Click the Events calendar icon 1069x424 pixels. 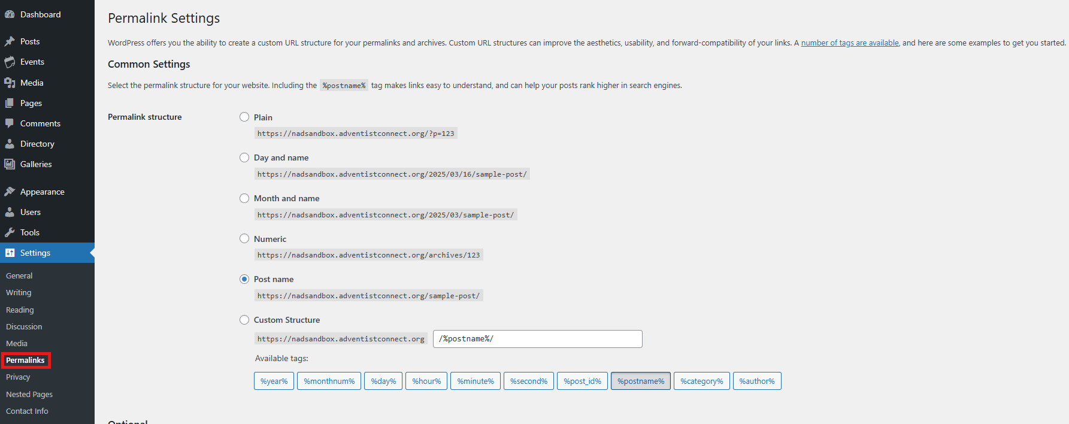point(10,62)
